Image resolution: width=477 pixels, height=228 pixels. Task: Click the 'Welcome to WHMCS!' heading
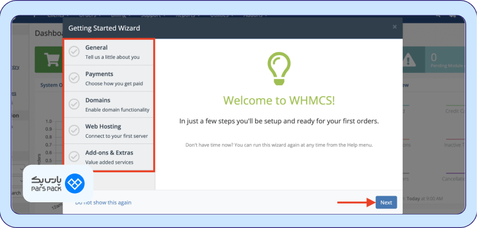click(x=279, y=101)
